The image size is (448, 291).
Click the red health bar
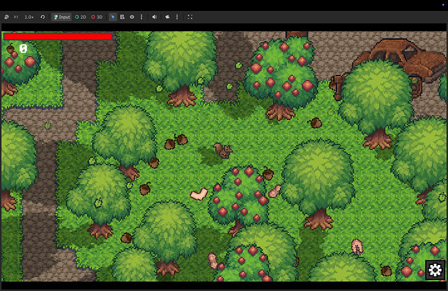point(58,36)
